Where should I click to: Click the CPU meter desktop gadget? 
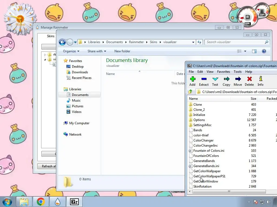click(248, 18)
